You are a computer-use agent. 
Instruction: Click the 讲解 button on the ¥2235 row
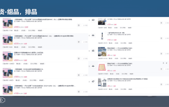pyautogui.click(x=85, y=42)
